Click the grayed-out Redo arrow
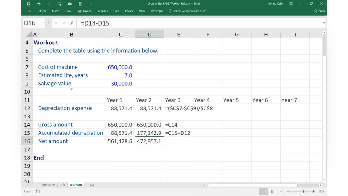Screen dimensions: 348x196 click(49, 4)
